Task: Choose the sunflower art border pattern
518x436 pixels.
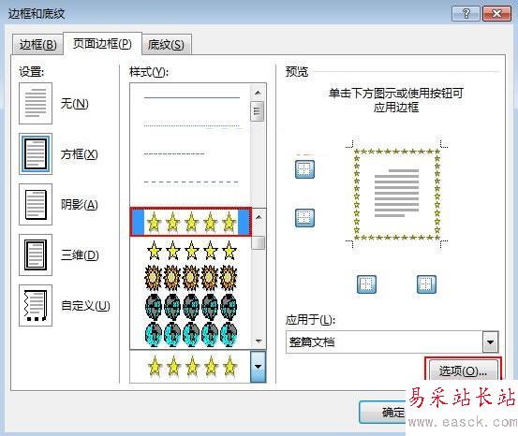Action: click(x=191, y=278)
